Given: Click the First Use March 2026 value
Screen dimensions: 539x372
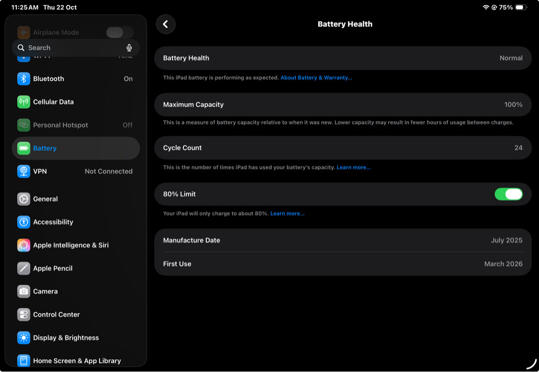Looking at the screenshot, I should (x=503, y=264).
